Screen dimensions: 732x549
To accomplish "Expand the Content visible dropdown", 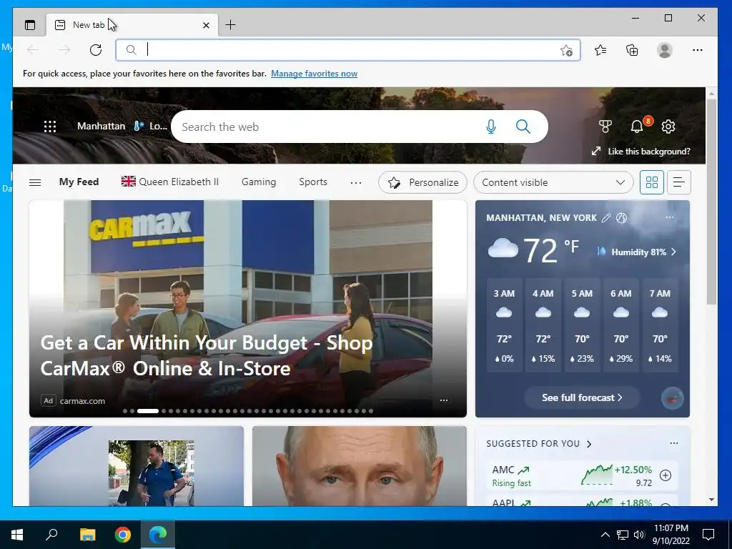I will coord(553,182).
